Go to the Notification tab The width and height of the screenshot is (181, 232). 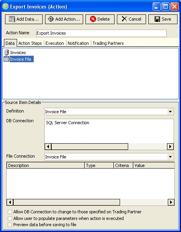pos(78,43)
